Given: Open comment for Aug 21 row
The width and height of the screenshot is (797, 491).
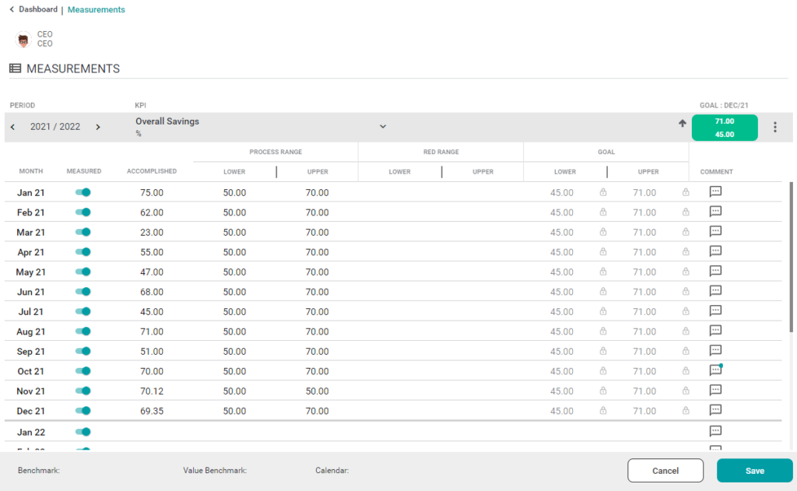Looking at the screenshot, I should (715, 331).
